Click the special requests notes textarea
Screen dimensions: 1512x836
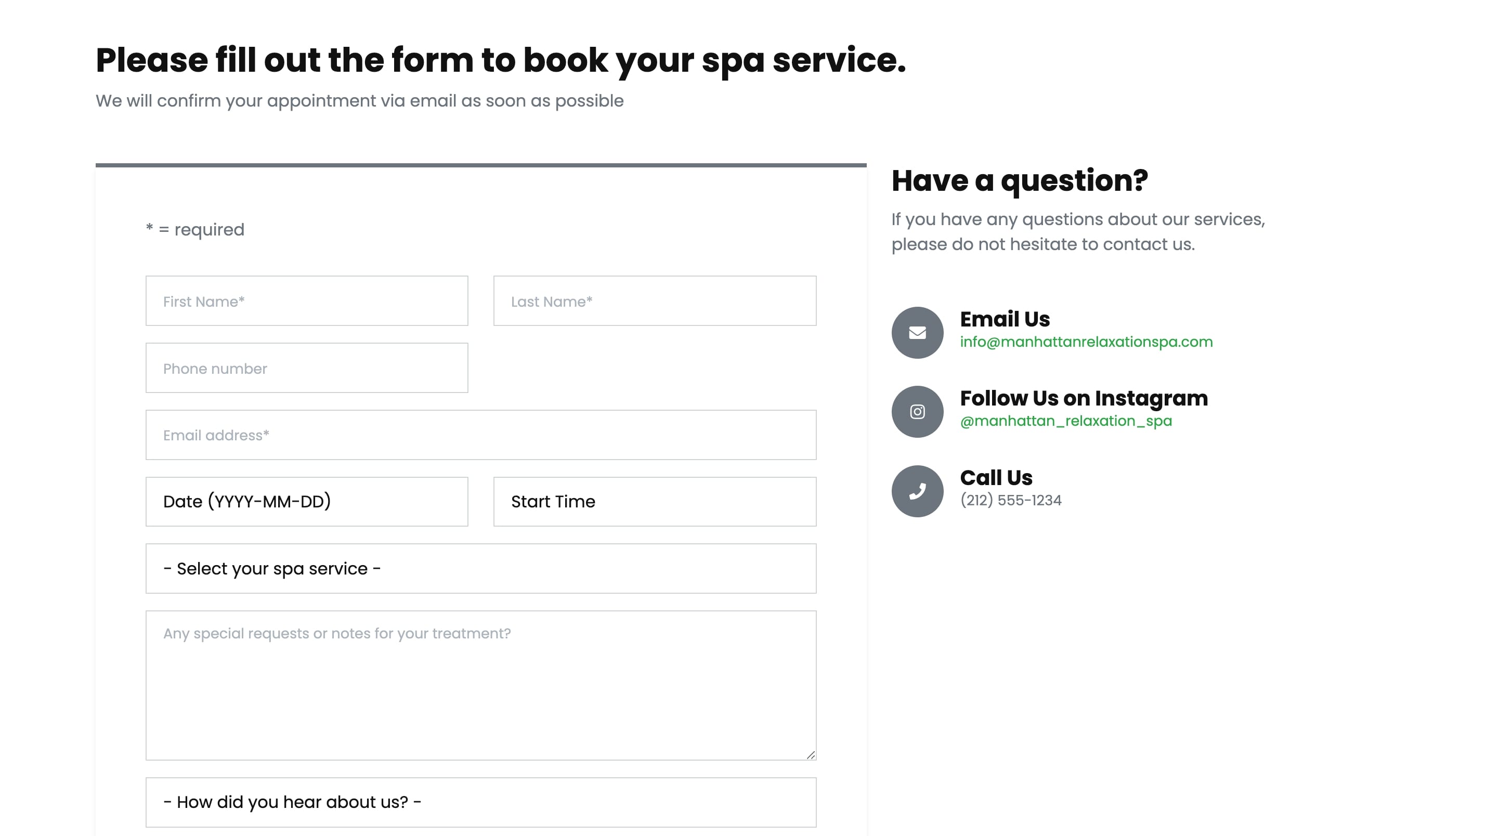(x=481, y=685)
